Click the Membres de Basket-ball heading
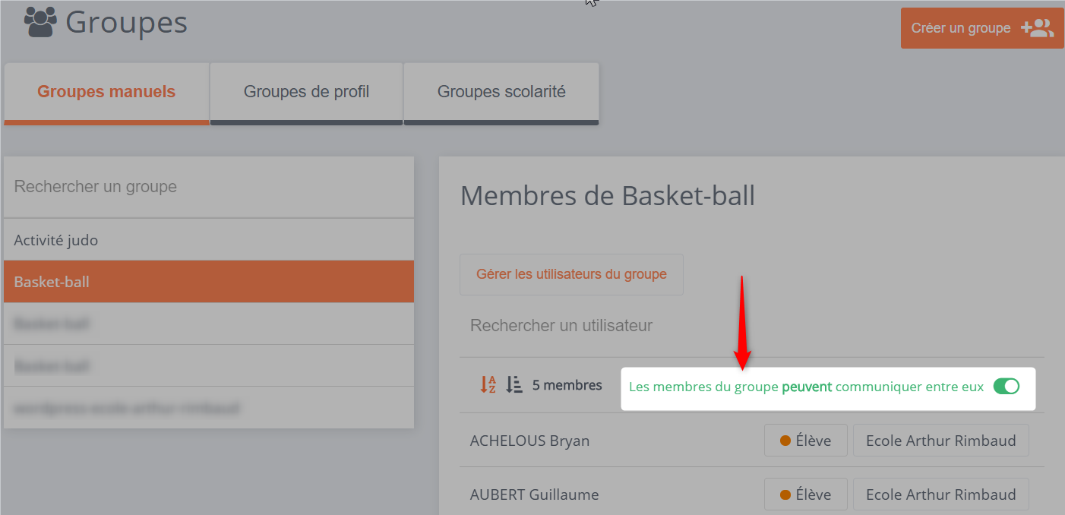1065x515 pixels. pos(608,195)
